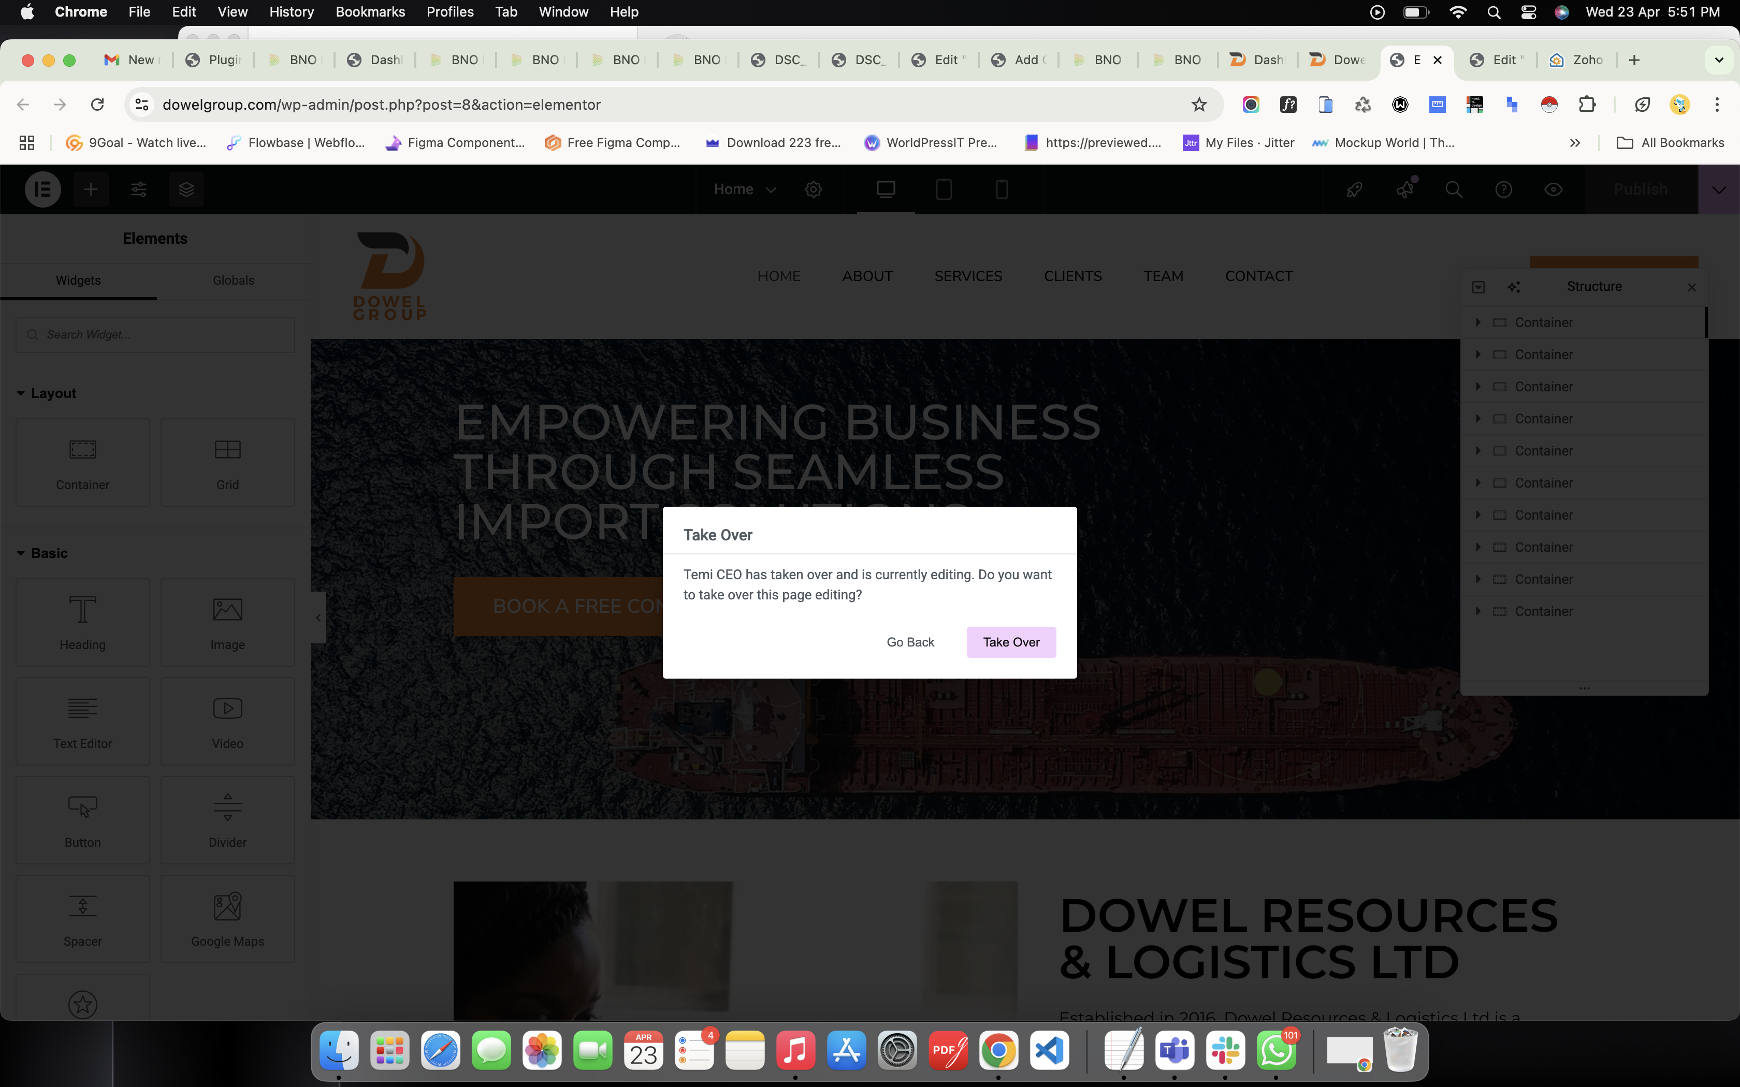
Task: Expand the third Container in Structure
Action: (1478, 387)
